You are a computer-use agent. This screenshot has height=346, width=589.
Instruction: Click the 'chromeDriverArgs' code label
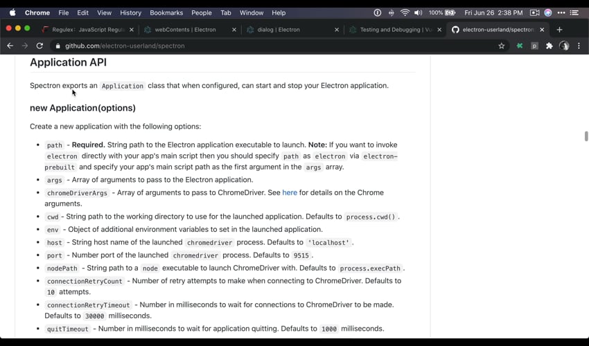point(77,193)
